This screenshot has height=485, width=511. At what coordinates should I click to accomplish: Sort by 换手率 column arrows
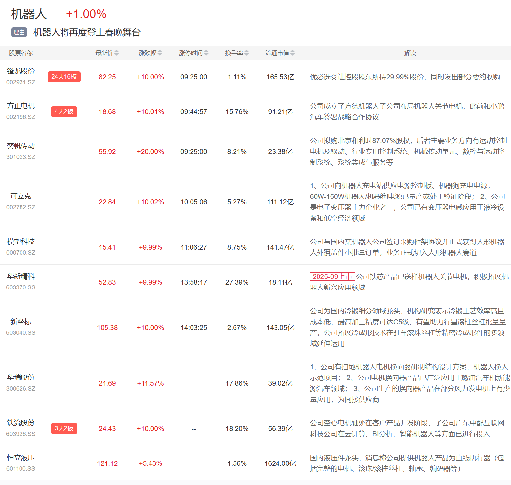pos(246,53)
